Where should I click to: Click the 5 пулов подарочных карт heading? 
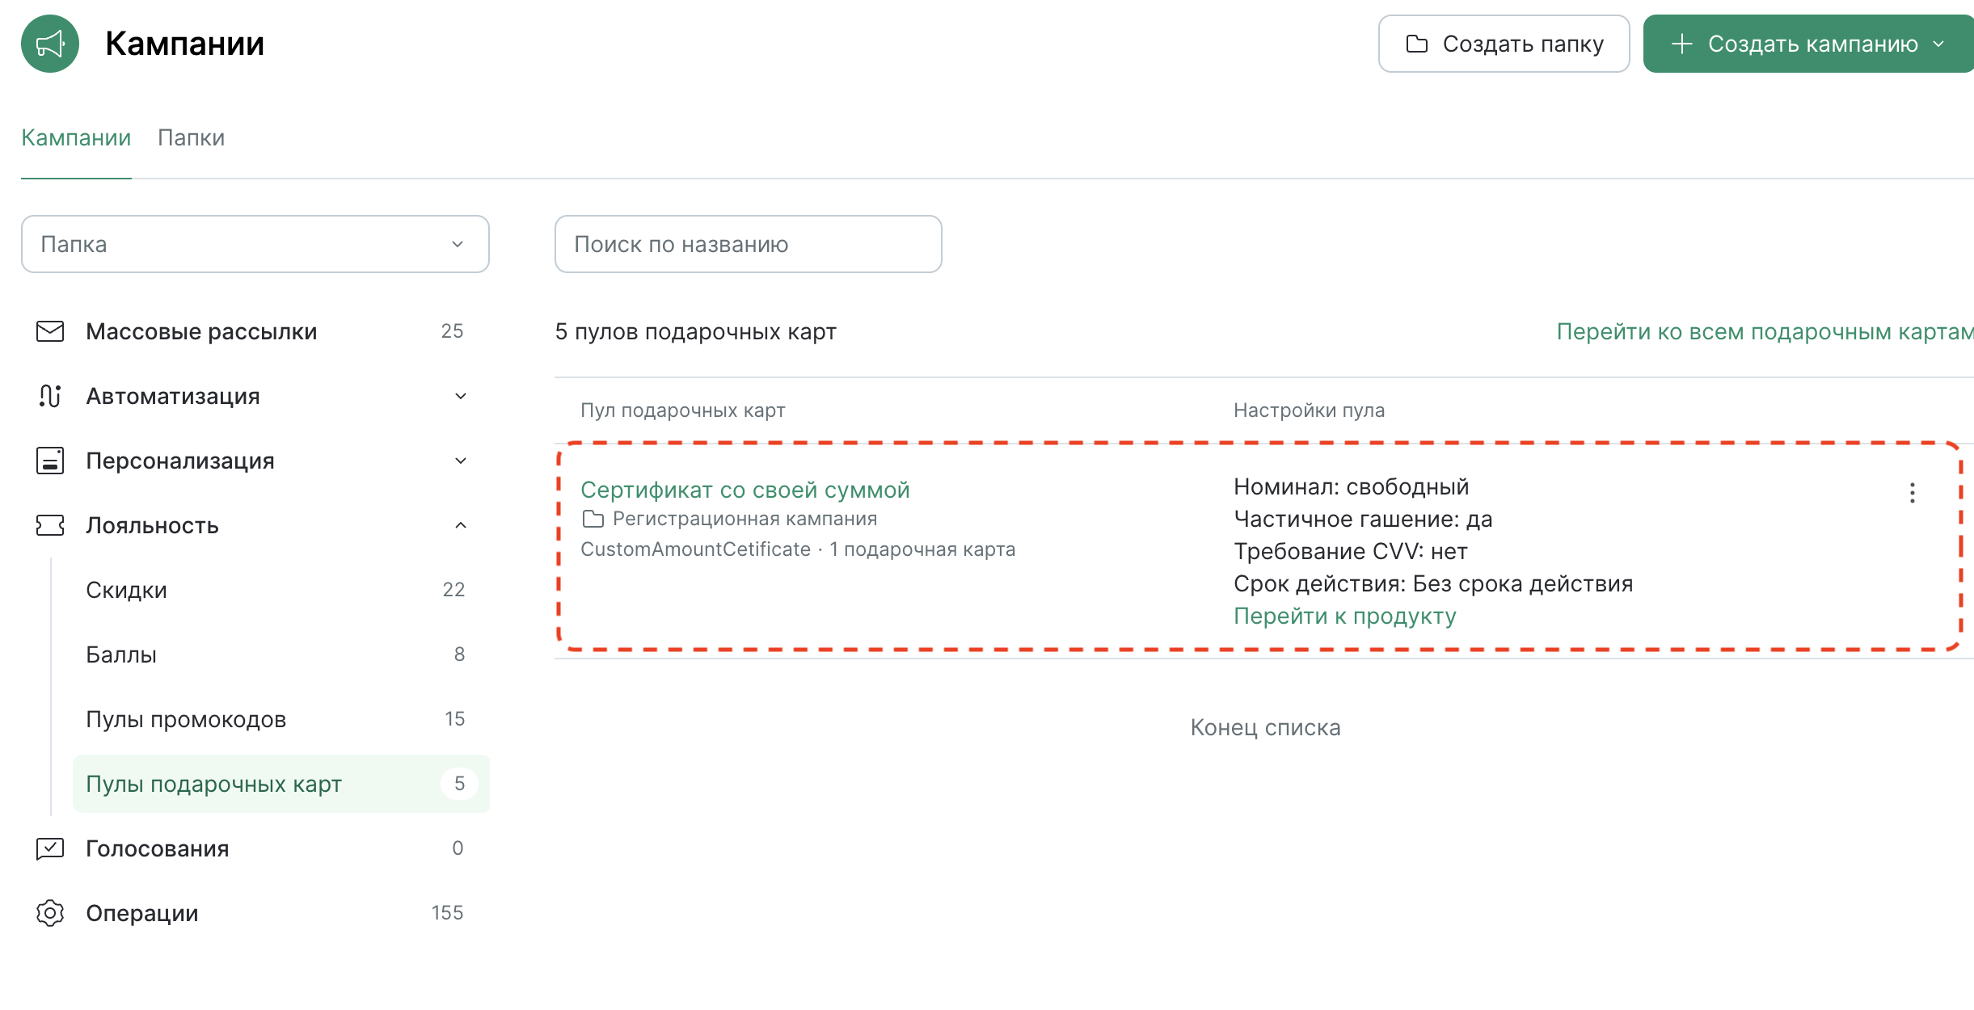pyautogui.click(x=696, y=331)
